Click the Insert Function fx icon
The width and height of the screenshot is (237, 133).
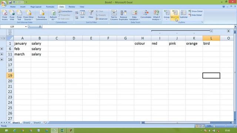pyautogui.click(x=40, y=27)
